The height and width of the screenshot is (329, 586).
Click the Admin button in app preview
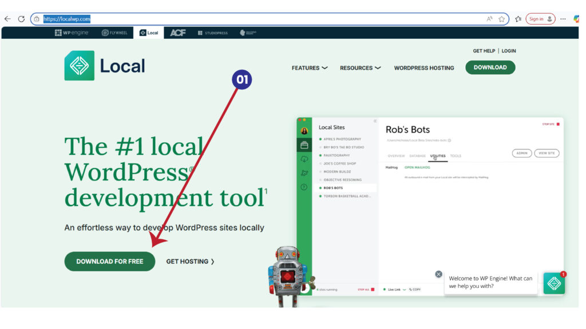522,153
